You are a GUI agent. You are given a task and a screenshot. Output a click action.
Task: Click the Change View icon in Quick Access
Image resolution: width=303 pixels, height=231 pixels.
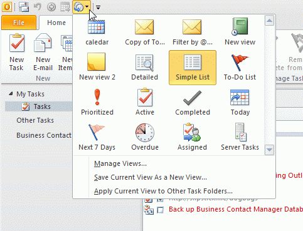pos(78,8)
